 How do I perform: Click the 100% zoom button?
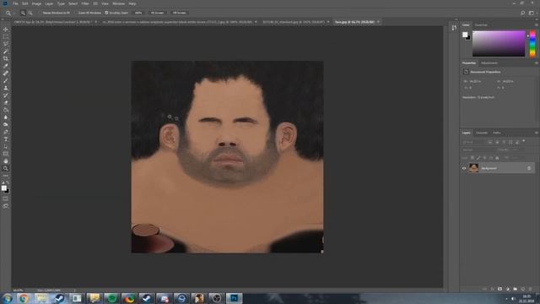138,13
